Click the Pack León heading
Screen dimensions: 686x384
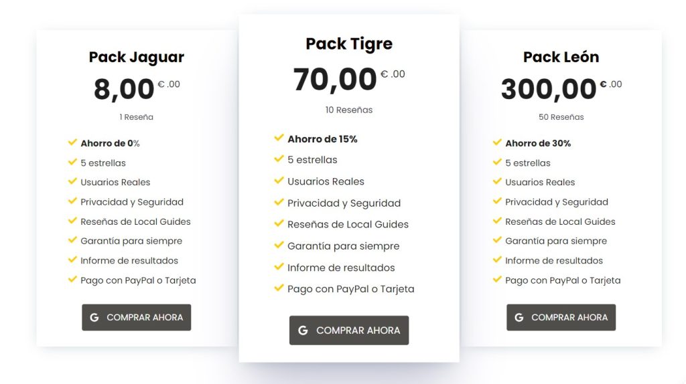pos(561,58)
